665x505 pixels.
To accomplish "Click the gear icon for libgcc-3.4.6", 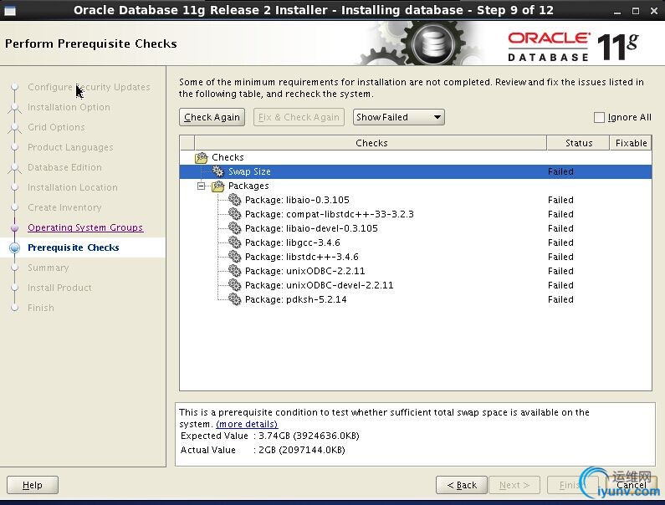I will tap(234, 242).
